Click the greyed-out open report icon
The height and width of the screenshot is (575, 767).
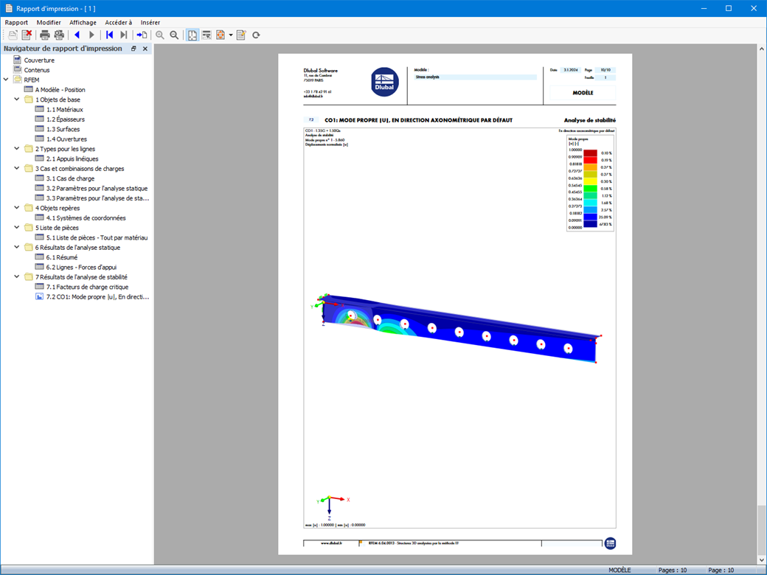[x=13, y=35]
